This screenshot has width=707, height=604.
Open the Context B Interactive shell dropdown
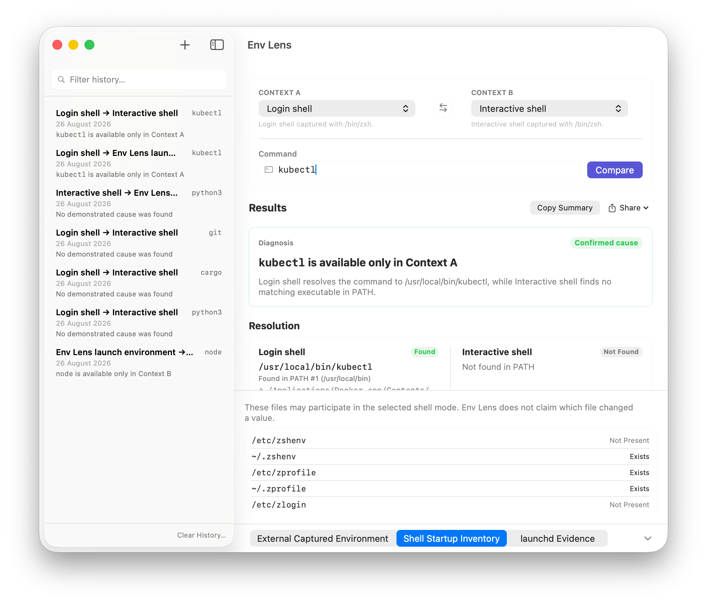point(549,109)
